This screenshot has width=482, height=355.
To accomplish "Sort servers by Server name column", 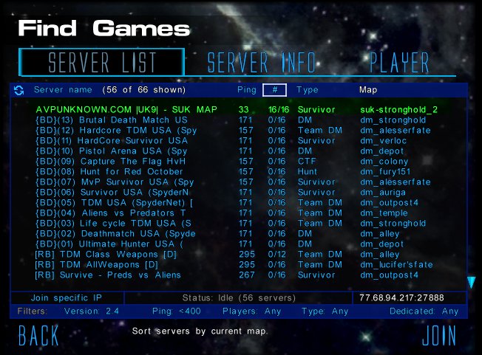I will pos(63,90).
